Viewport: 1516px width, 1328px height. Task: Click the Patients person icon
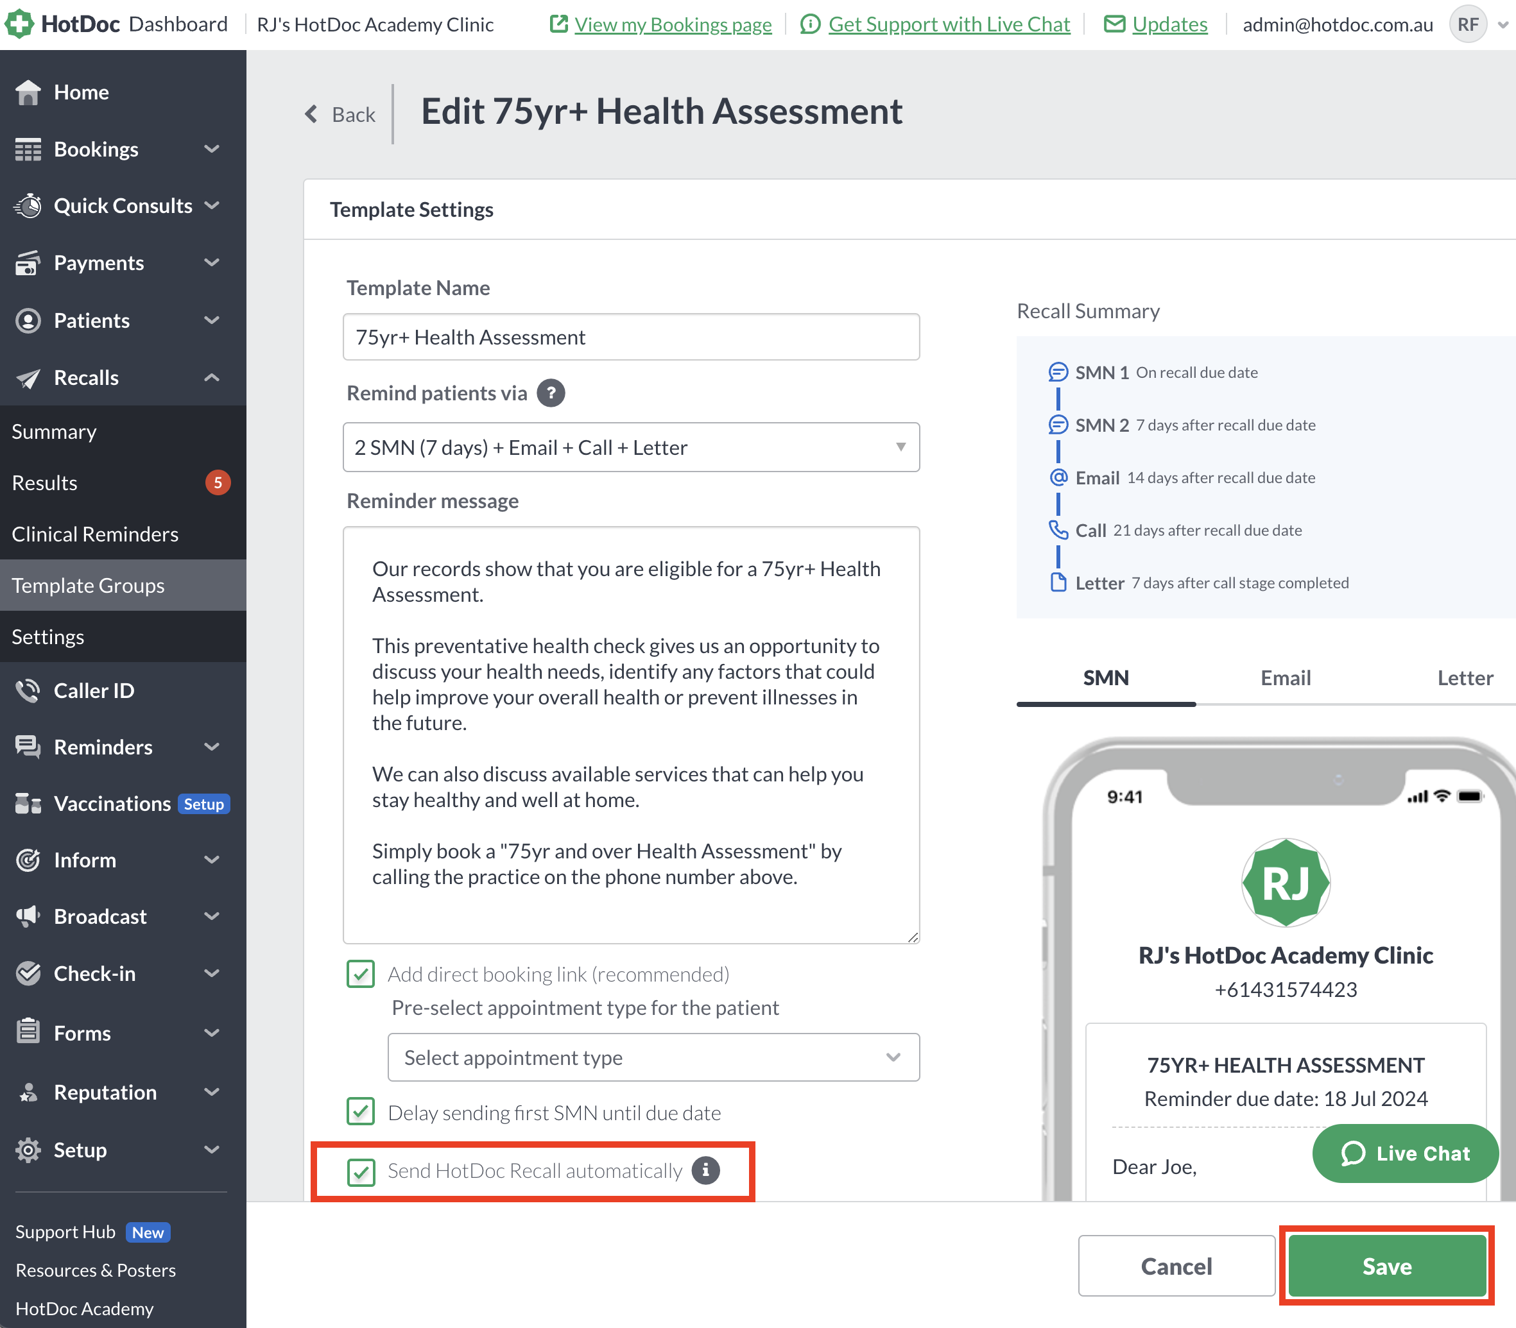point(28,320)
